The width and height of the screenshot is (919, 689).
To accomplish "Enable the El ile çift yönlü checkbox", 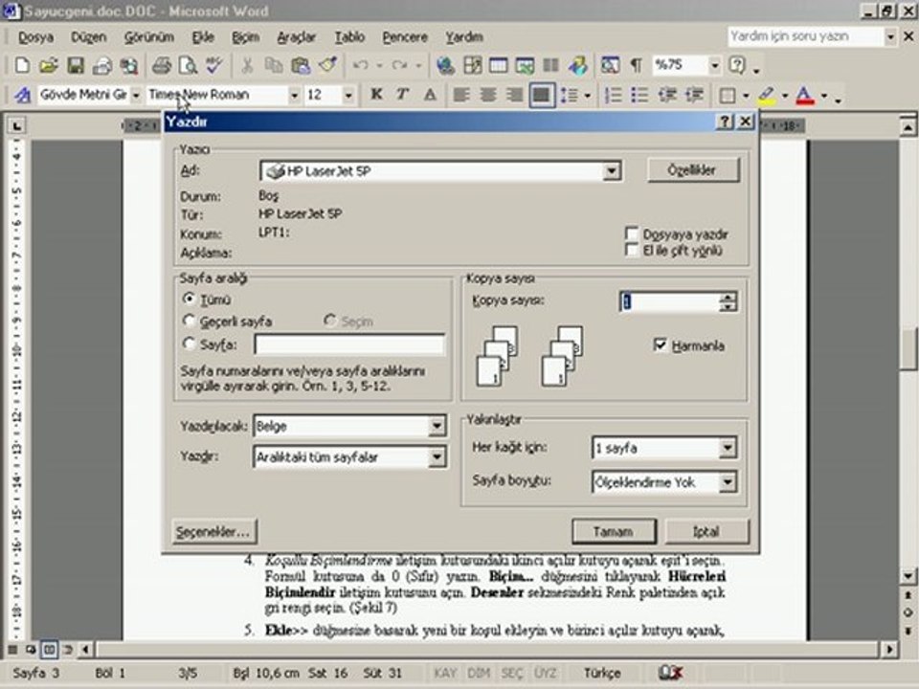I will [x=631, y=250].
